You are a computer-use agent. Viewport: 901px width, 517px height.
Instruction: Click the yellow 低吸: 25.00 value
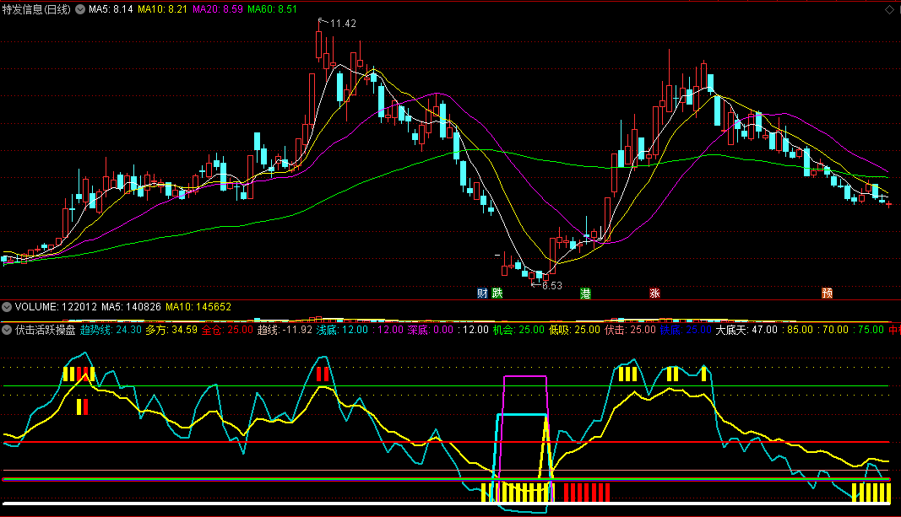(574, 330)
